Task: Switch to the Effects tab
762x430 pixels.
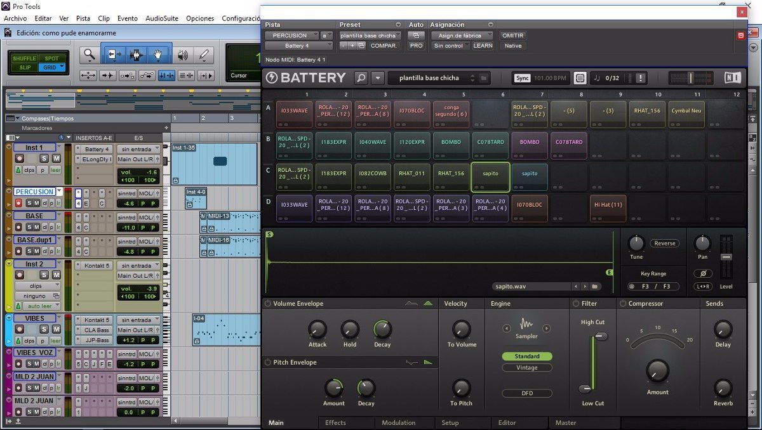Action: click(335, 423)
